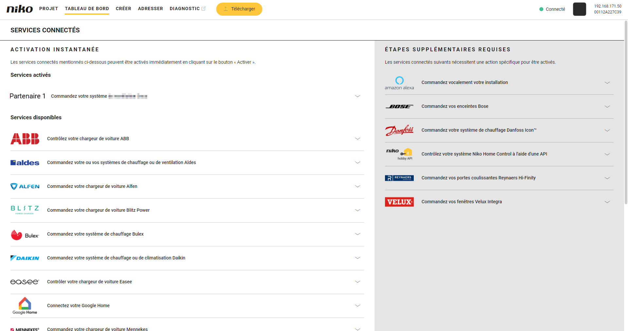Click the Daikin heating or air conditioning description

coord(116,258)
